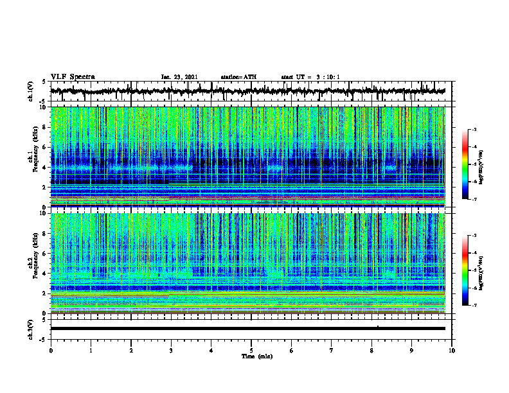509x393 pixels.
Task: Pick the upper log PSD color bar
Action: [x=465, y=164]
